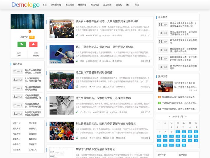
Task: Click the admin profile forest banner image
Action: (27, 21)
